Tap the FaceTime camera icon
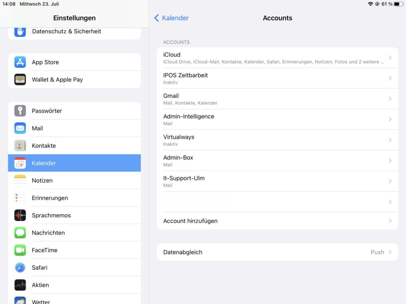Image resolution: width=406 pixels, height=304 pixels. (20, 250)
